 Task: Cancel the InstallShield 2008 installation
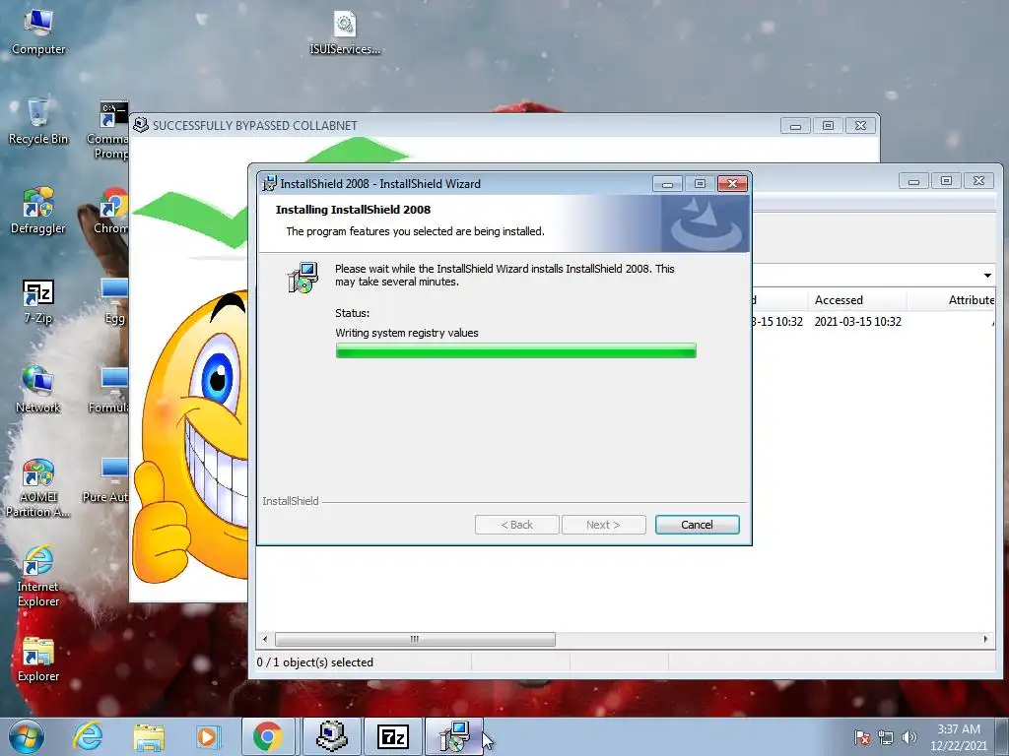pyautogui.click(x=697, y=525)
